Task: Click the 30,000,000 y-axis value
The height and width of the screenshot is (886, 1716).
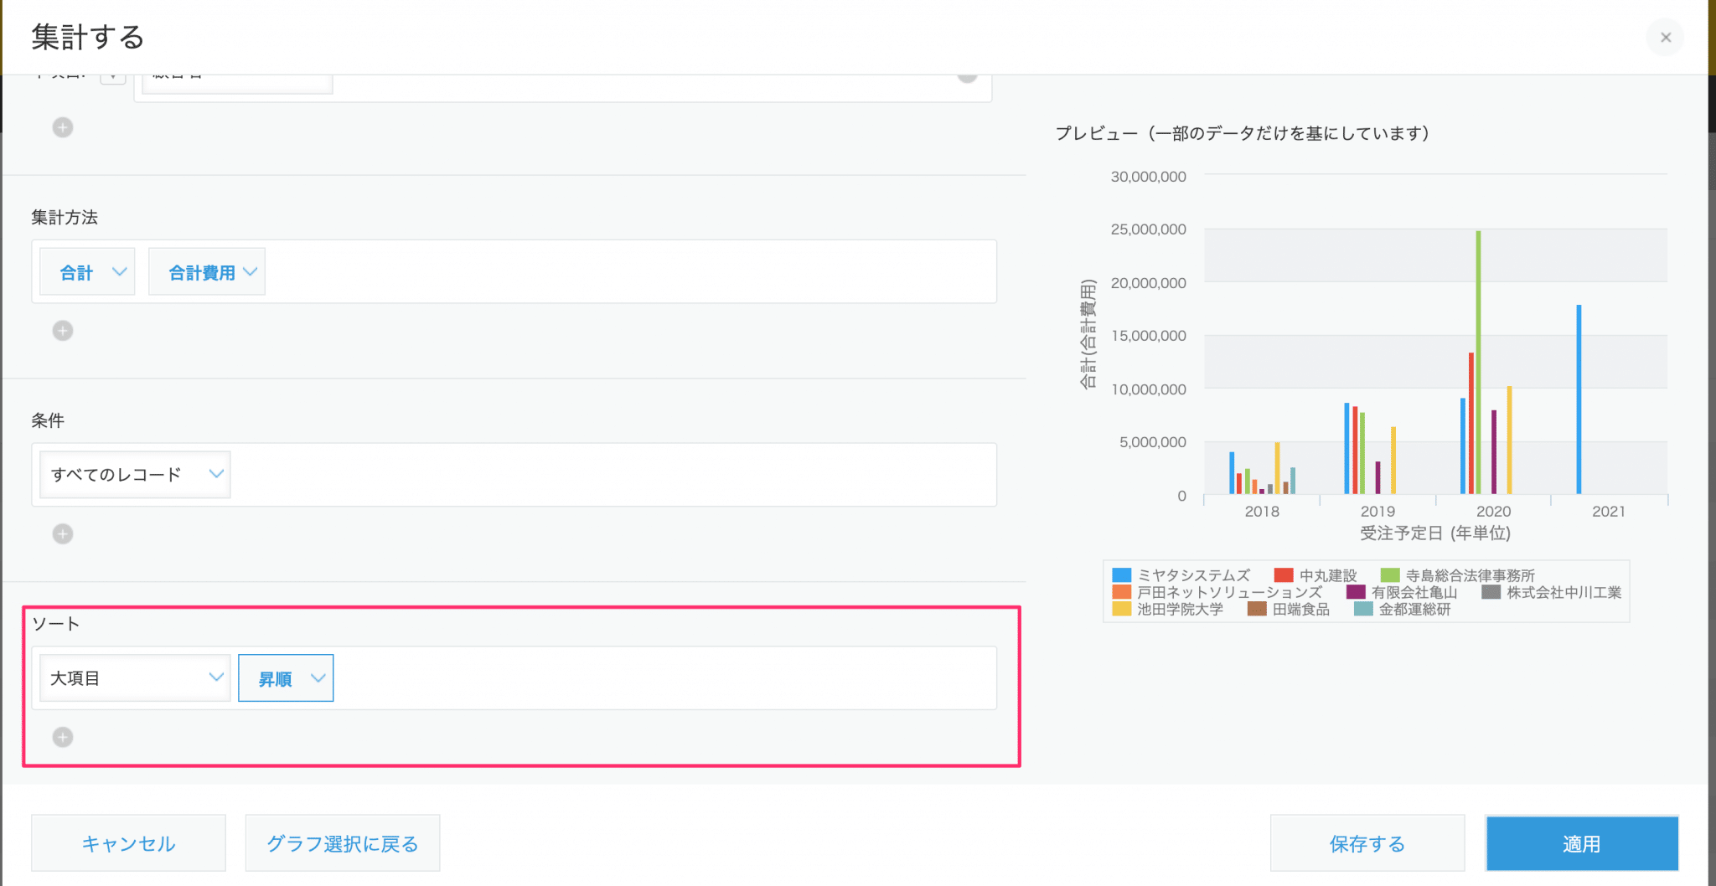Action: [x=1148, y=177]
